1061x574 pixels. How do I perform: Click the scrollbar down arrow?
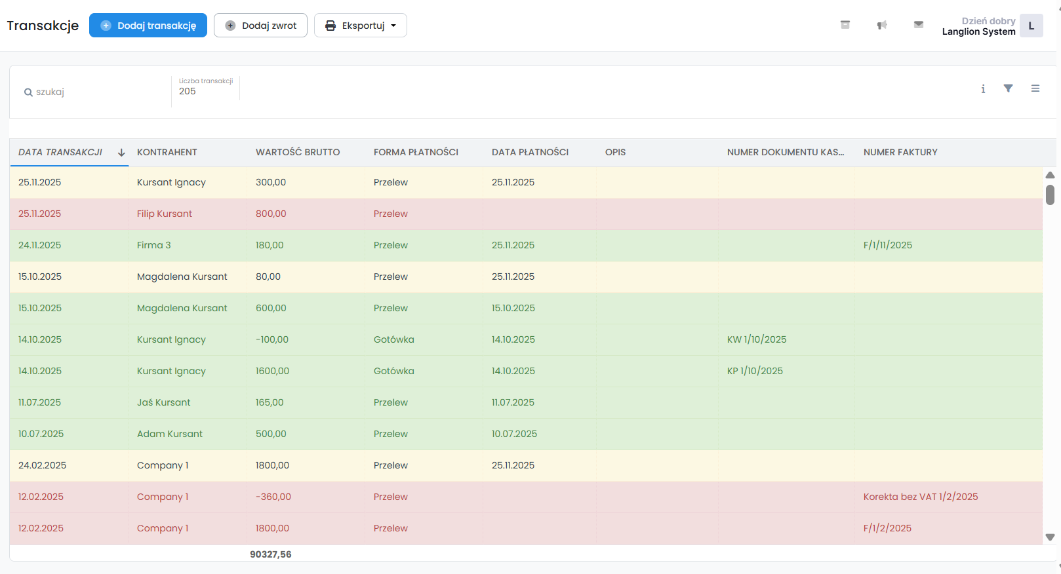tap(1050, 537)
